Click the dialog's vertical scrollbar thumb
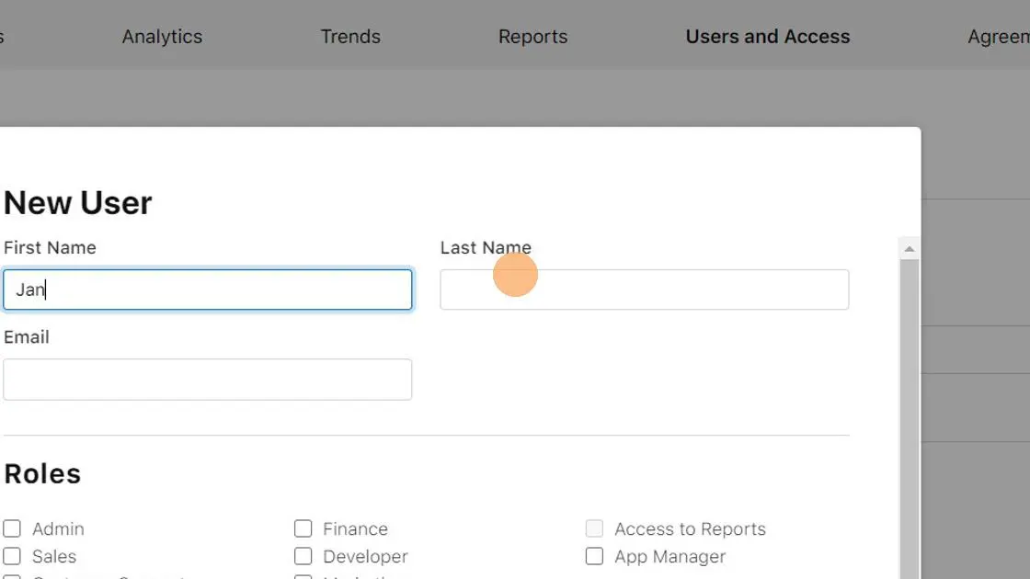This screenshot has width=1030, height=579. [x=910, y=414]
